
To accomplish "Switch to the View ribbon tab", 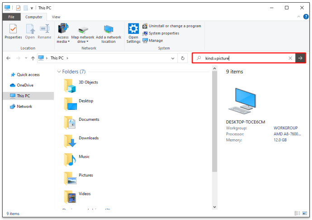I will point(56,17).
